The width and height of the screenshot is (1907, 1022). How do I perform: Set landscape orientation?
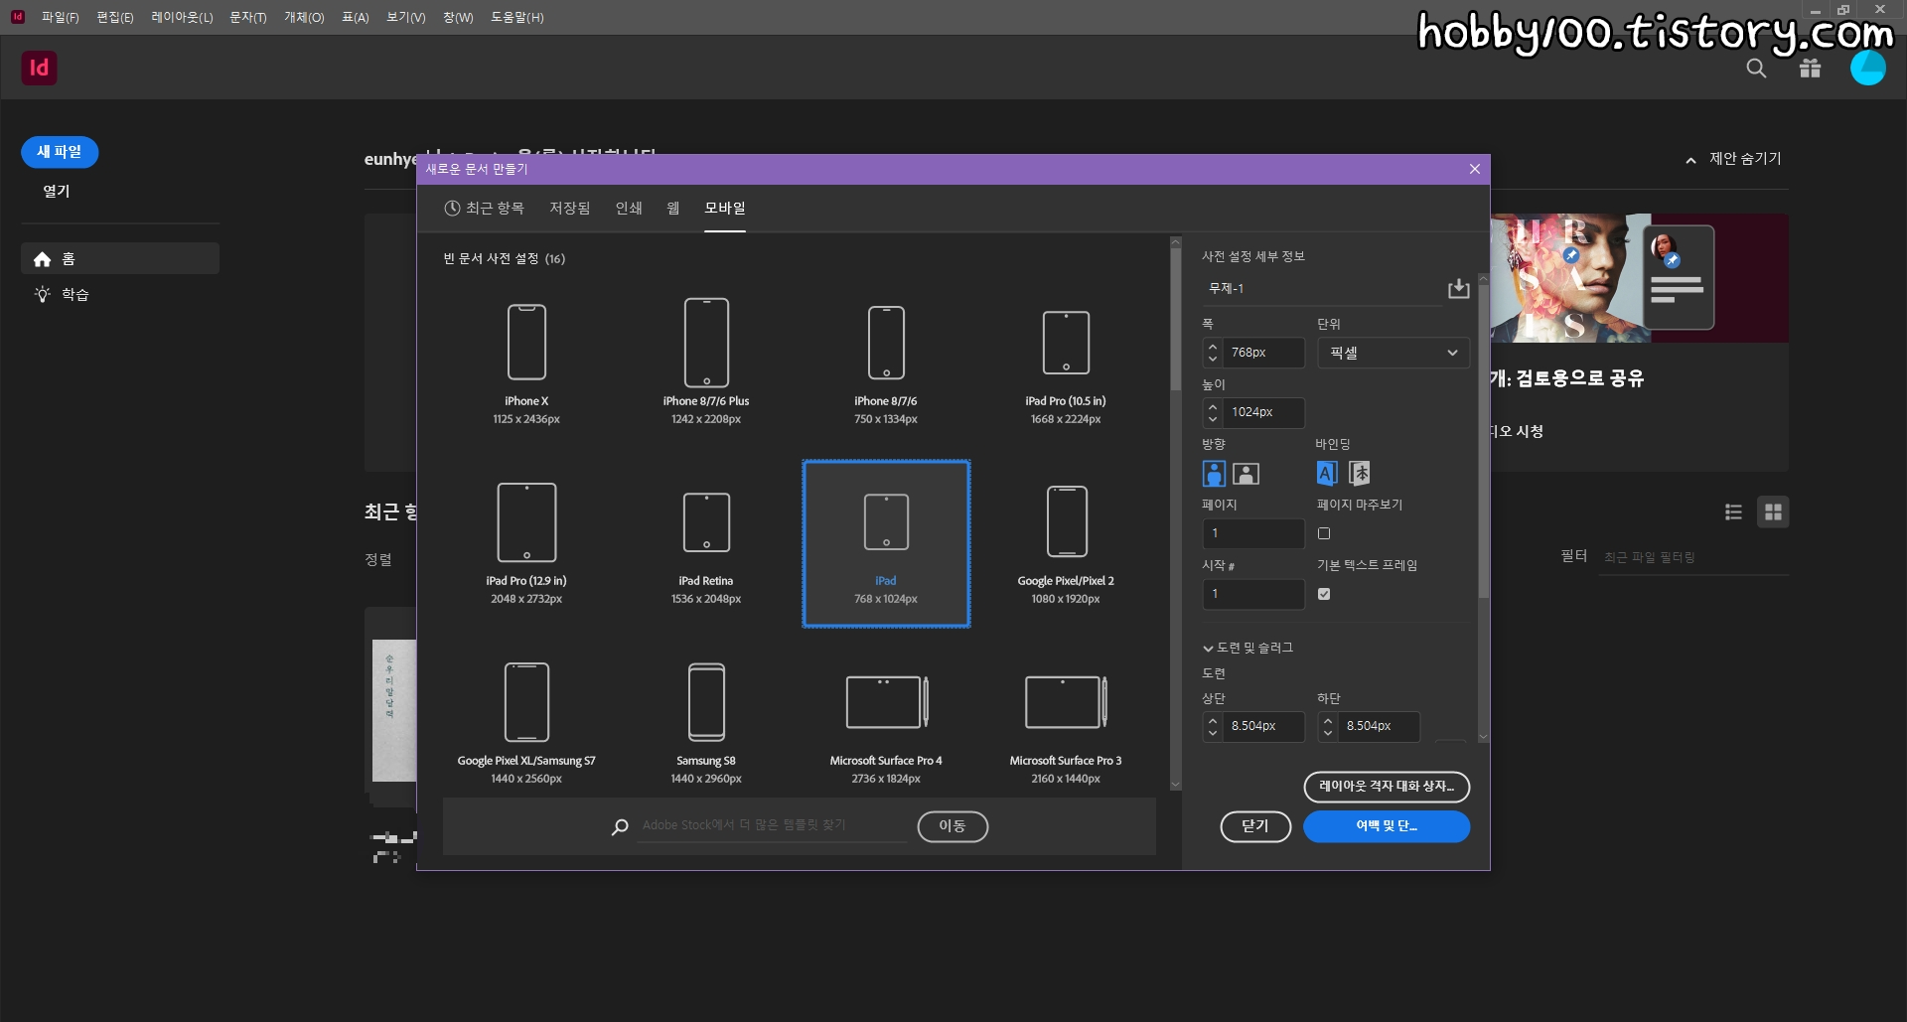[1246, 474]
